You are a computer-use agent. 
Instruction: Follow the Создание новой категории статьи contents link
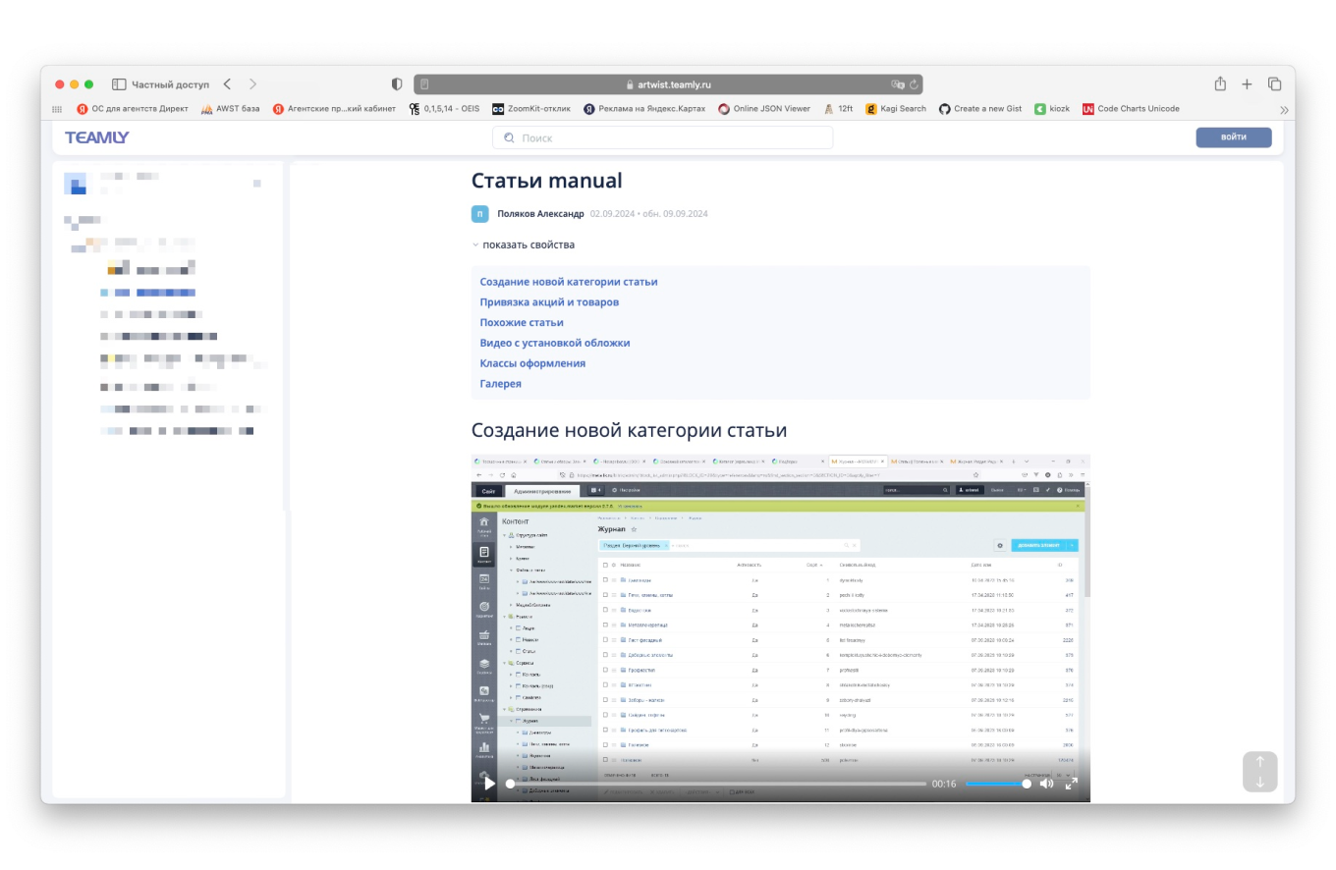569,282
